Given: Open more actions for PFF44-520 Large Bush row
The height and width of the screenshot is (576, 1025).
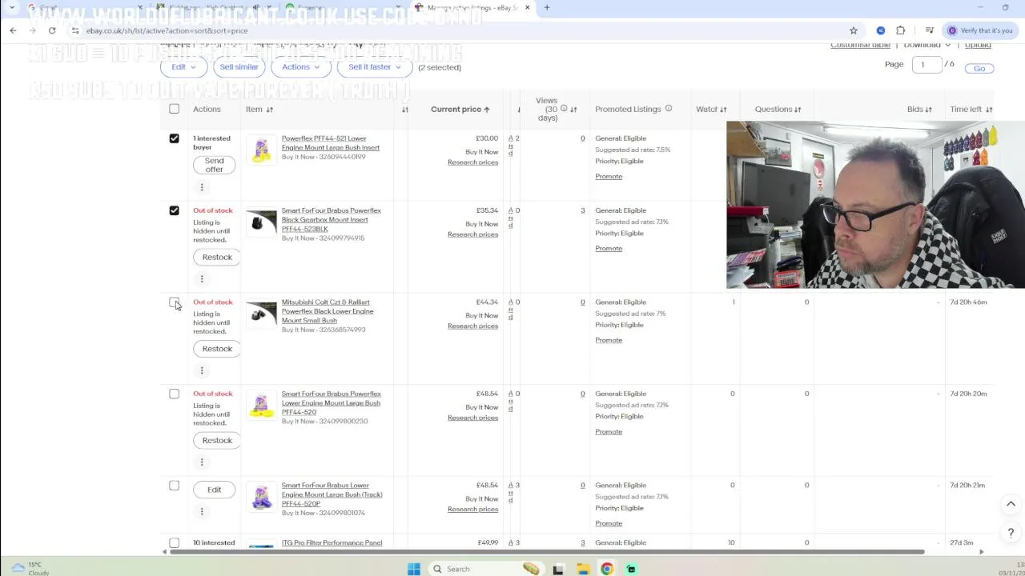Looking at the screenshot, I should coord(202,462).
